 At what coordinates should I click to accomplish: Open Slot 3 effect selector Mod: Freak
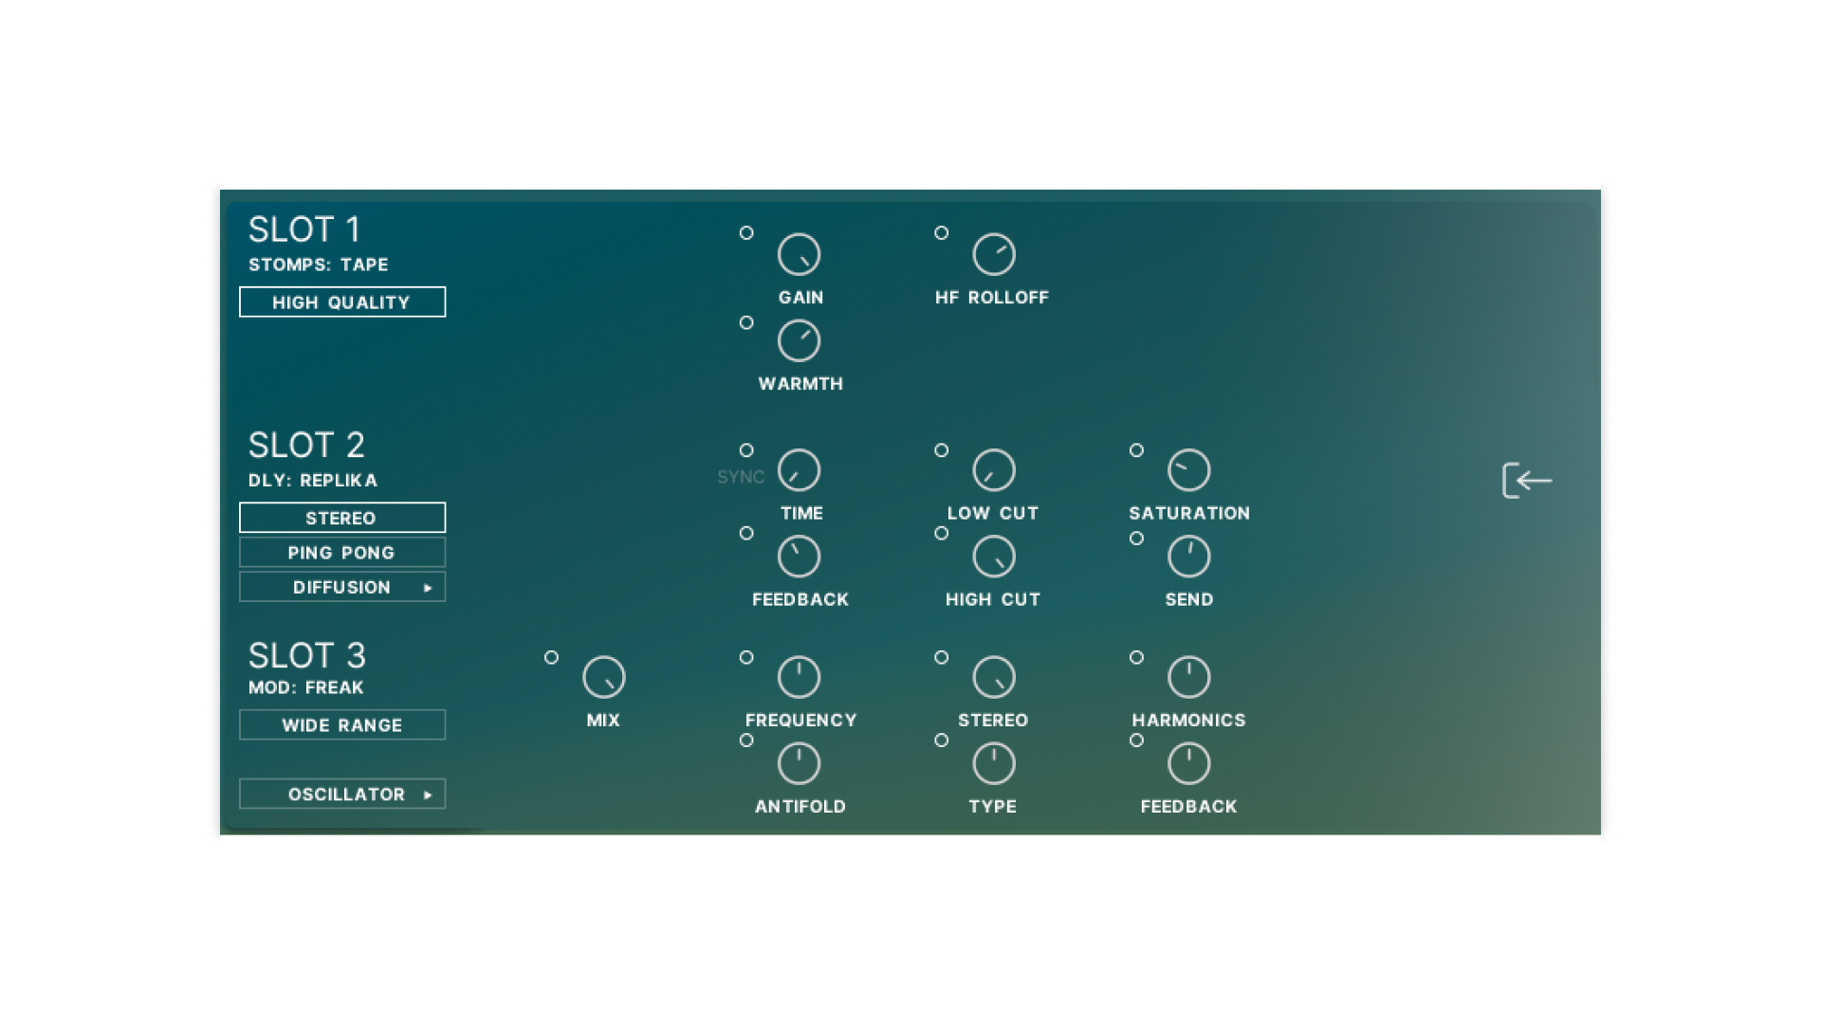click(305, 687)
